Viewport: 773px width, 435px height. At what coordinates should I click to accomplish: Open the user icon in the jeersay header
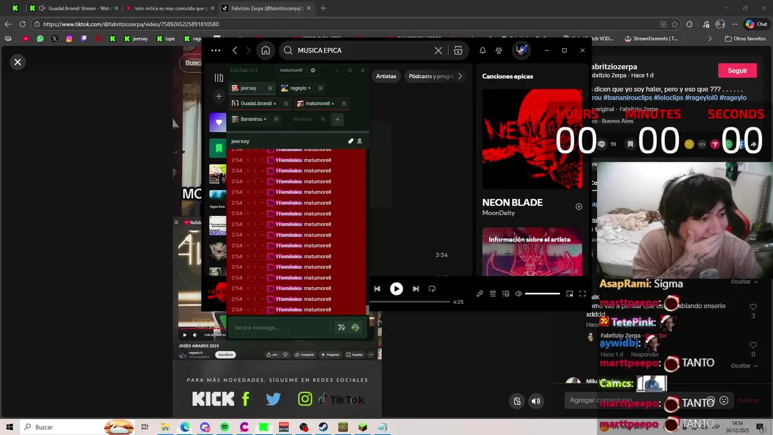coord(359,141)
